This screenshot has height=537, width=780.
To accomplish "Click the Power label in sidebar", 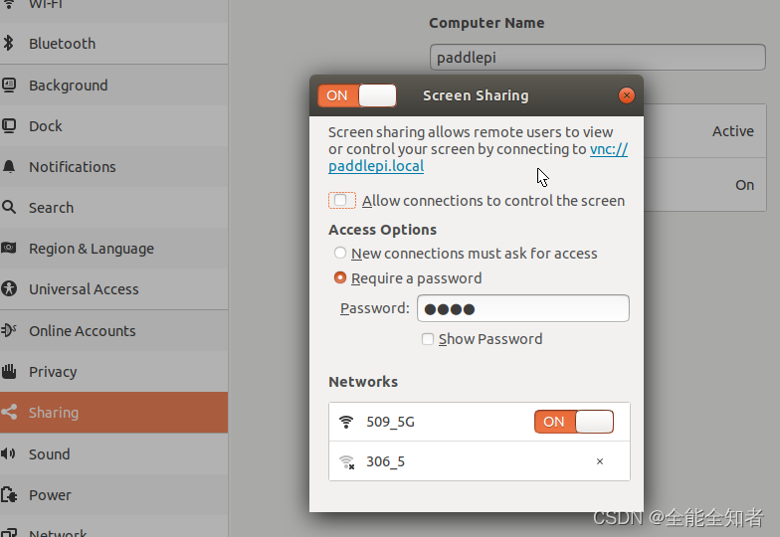I will point(50,495).
